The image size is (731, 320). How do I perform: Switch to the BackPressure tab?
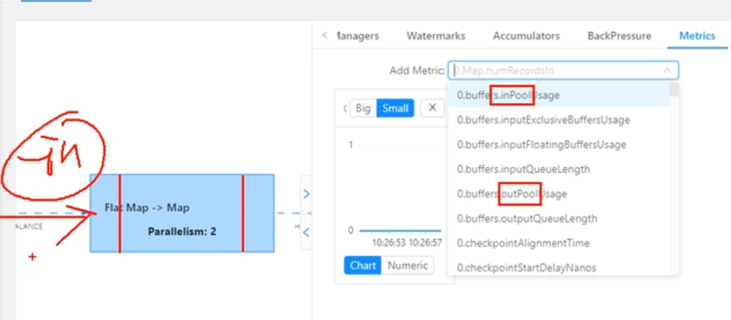click(x=619, y=36)
